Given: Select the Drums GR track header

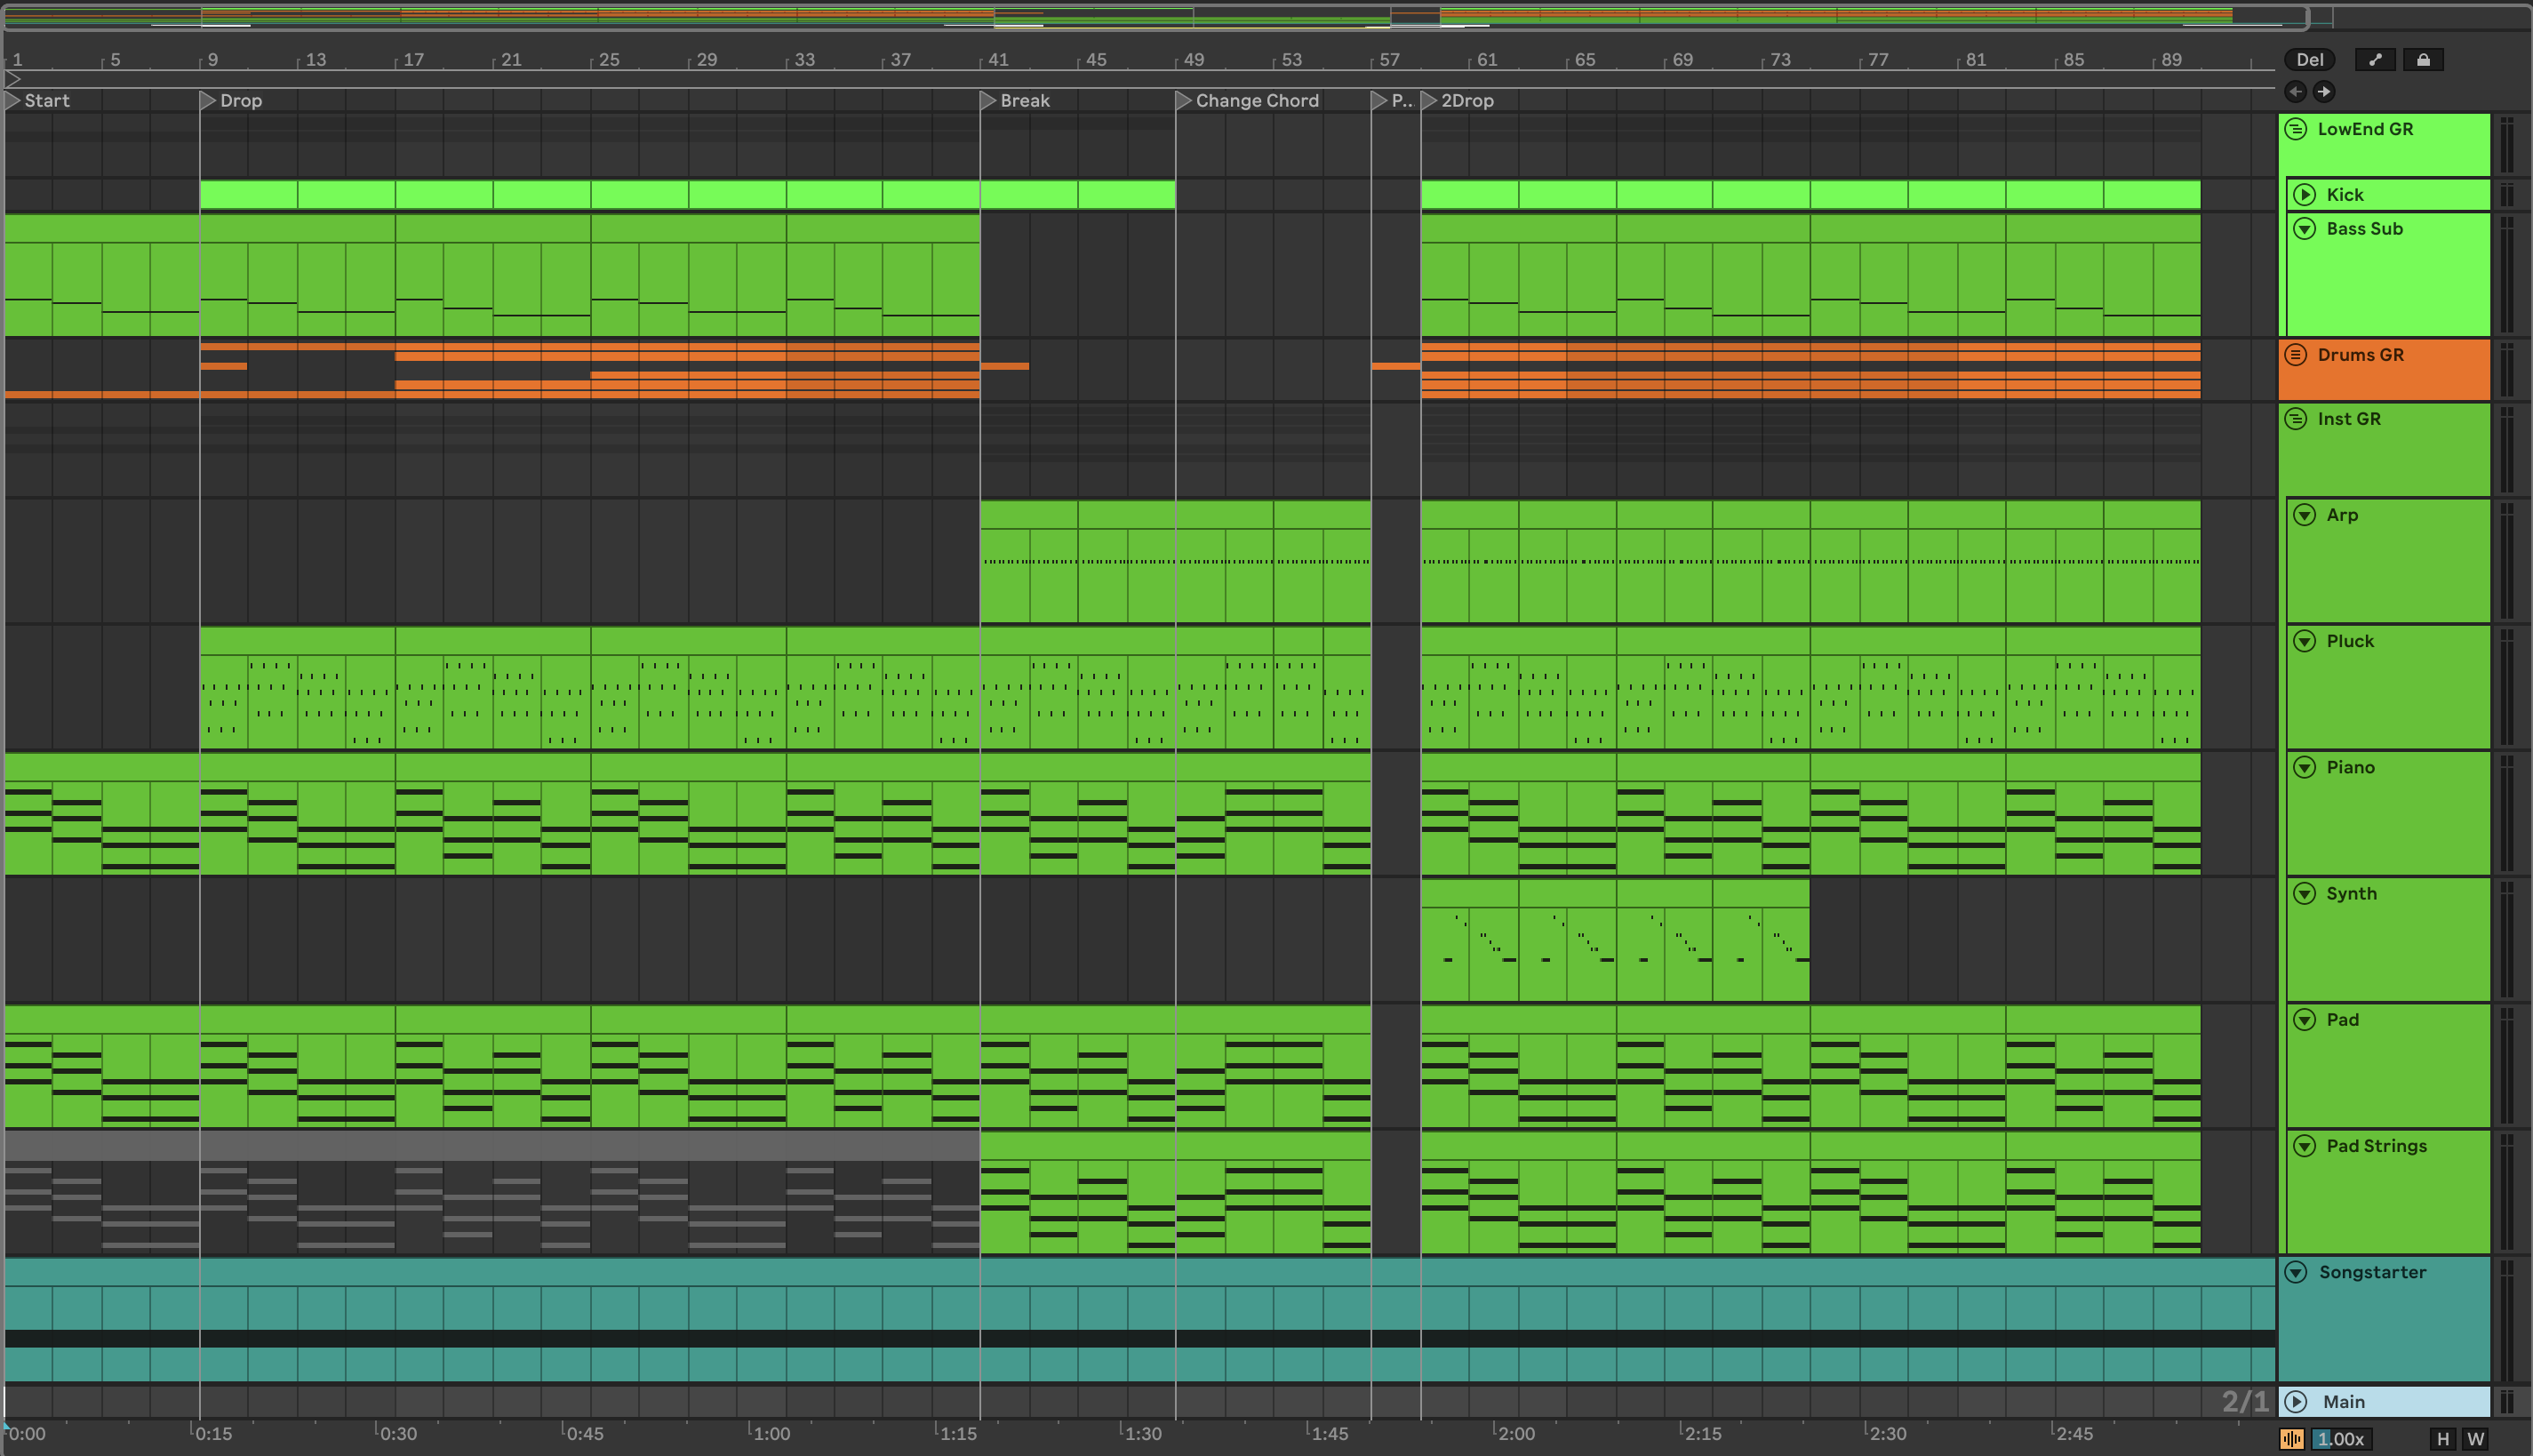Looking at the screenshot, I should [2384, 369].
